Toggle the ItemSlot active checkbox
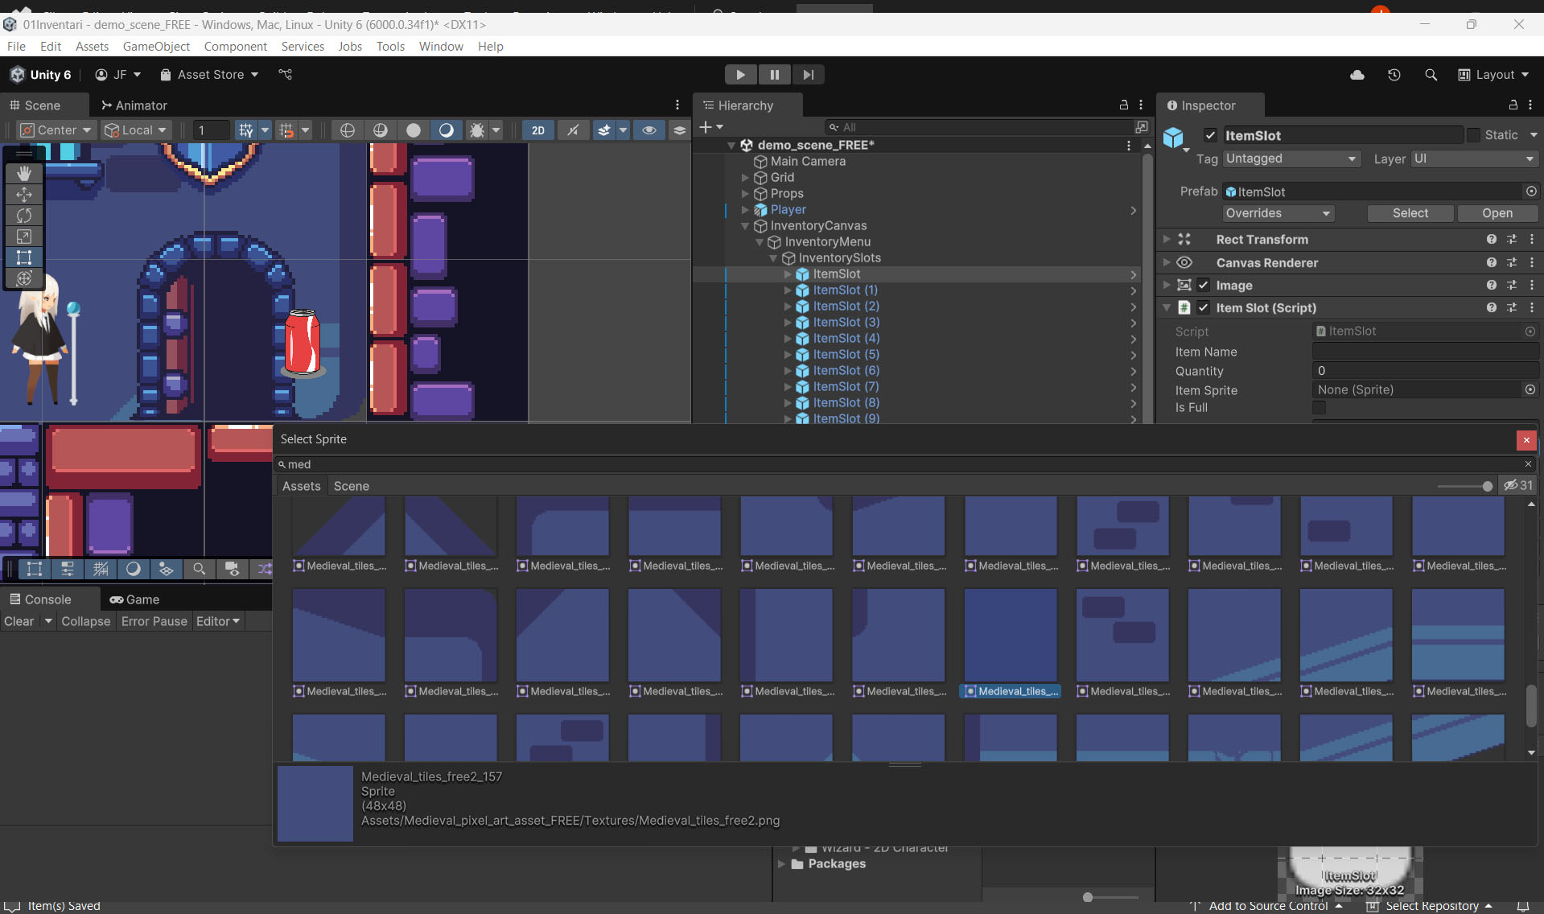Screen dimensions: 1544x914 pos(1209,135)
